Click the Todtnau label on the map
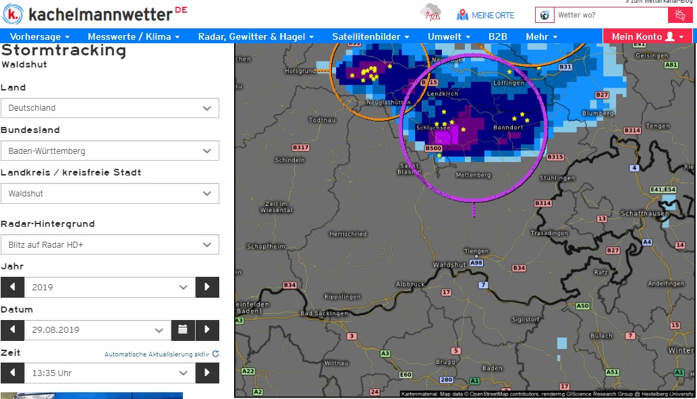The height and width of the screenshot is (399, 697). click(x=323, y=119)
